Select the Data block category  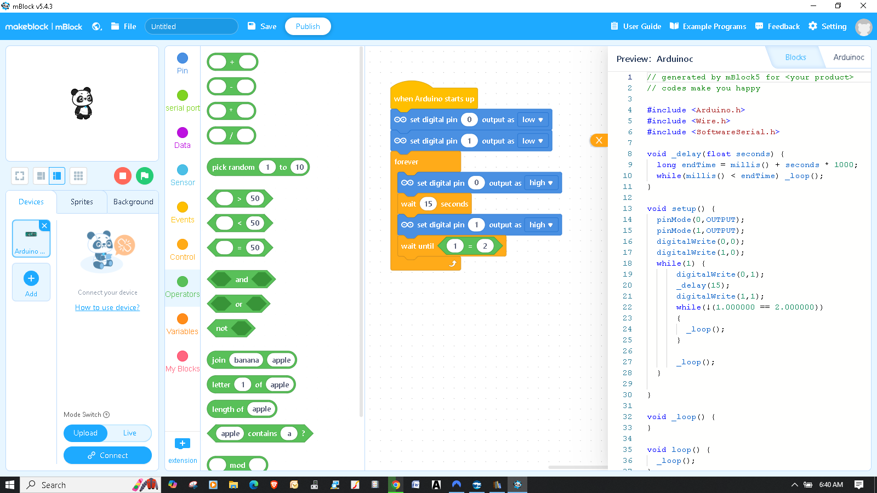tap(183, 138)
